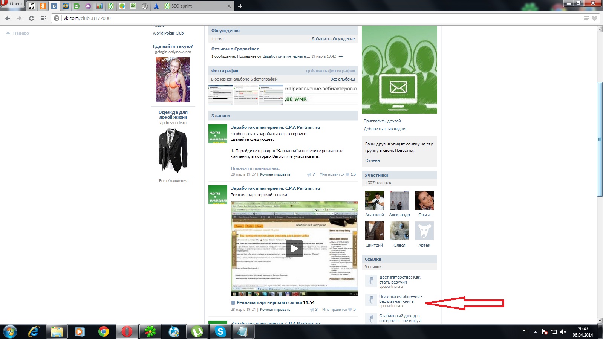Image resolution: width=603 pixels, height=339 pixels.
Task: Click добавить фотографии link
Action: (x=330, y=71)
